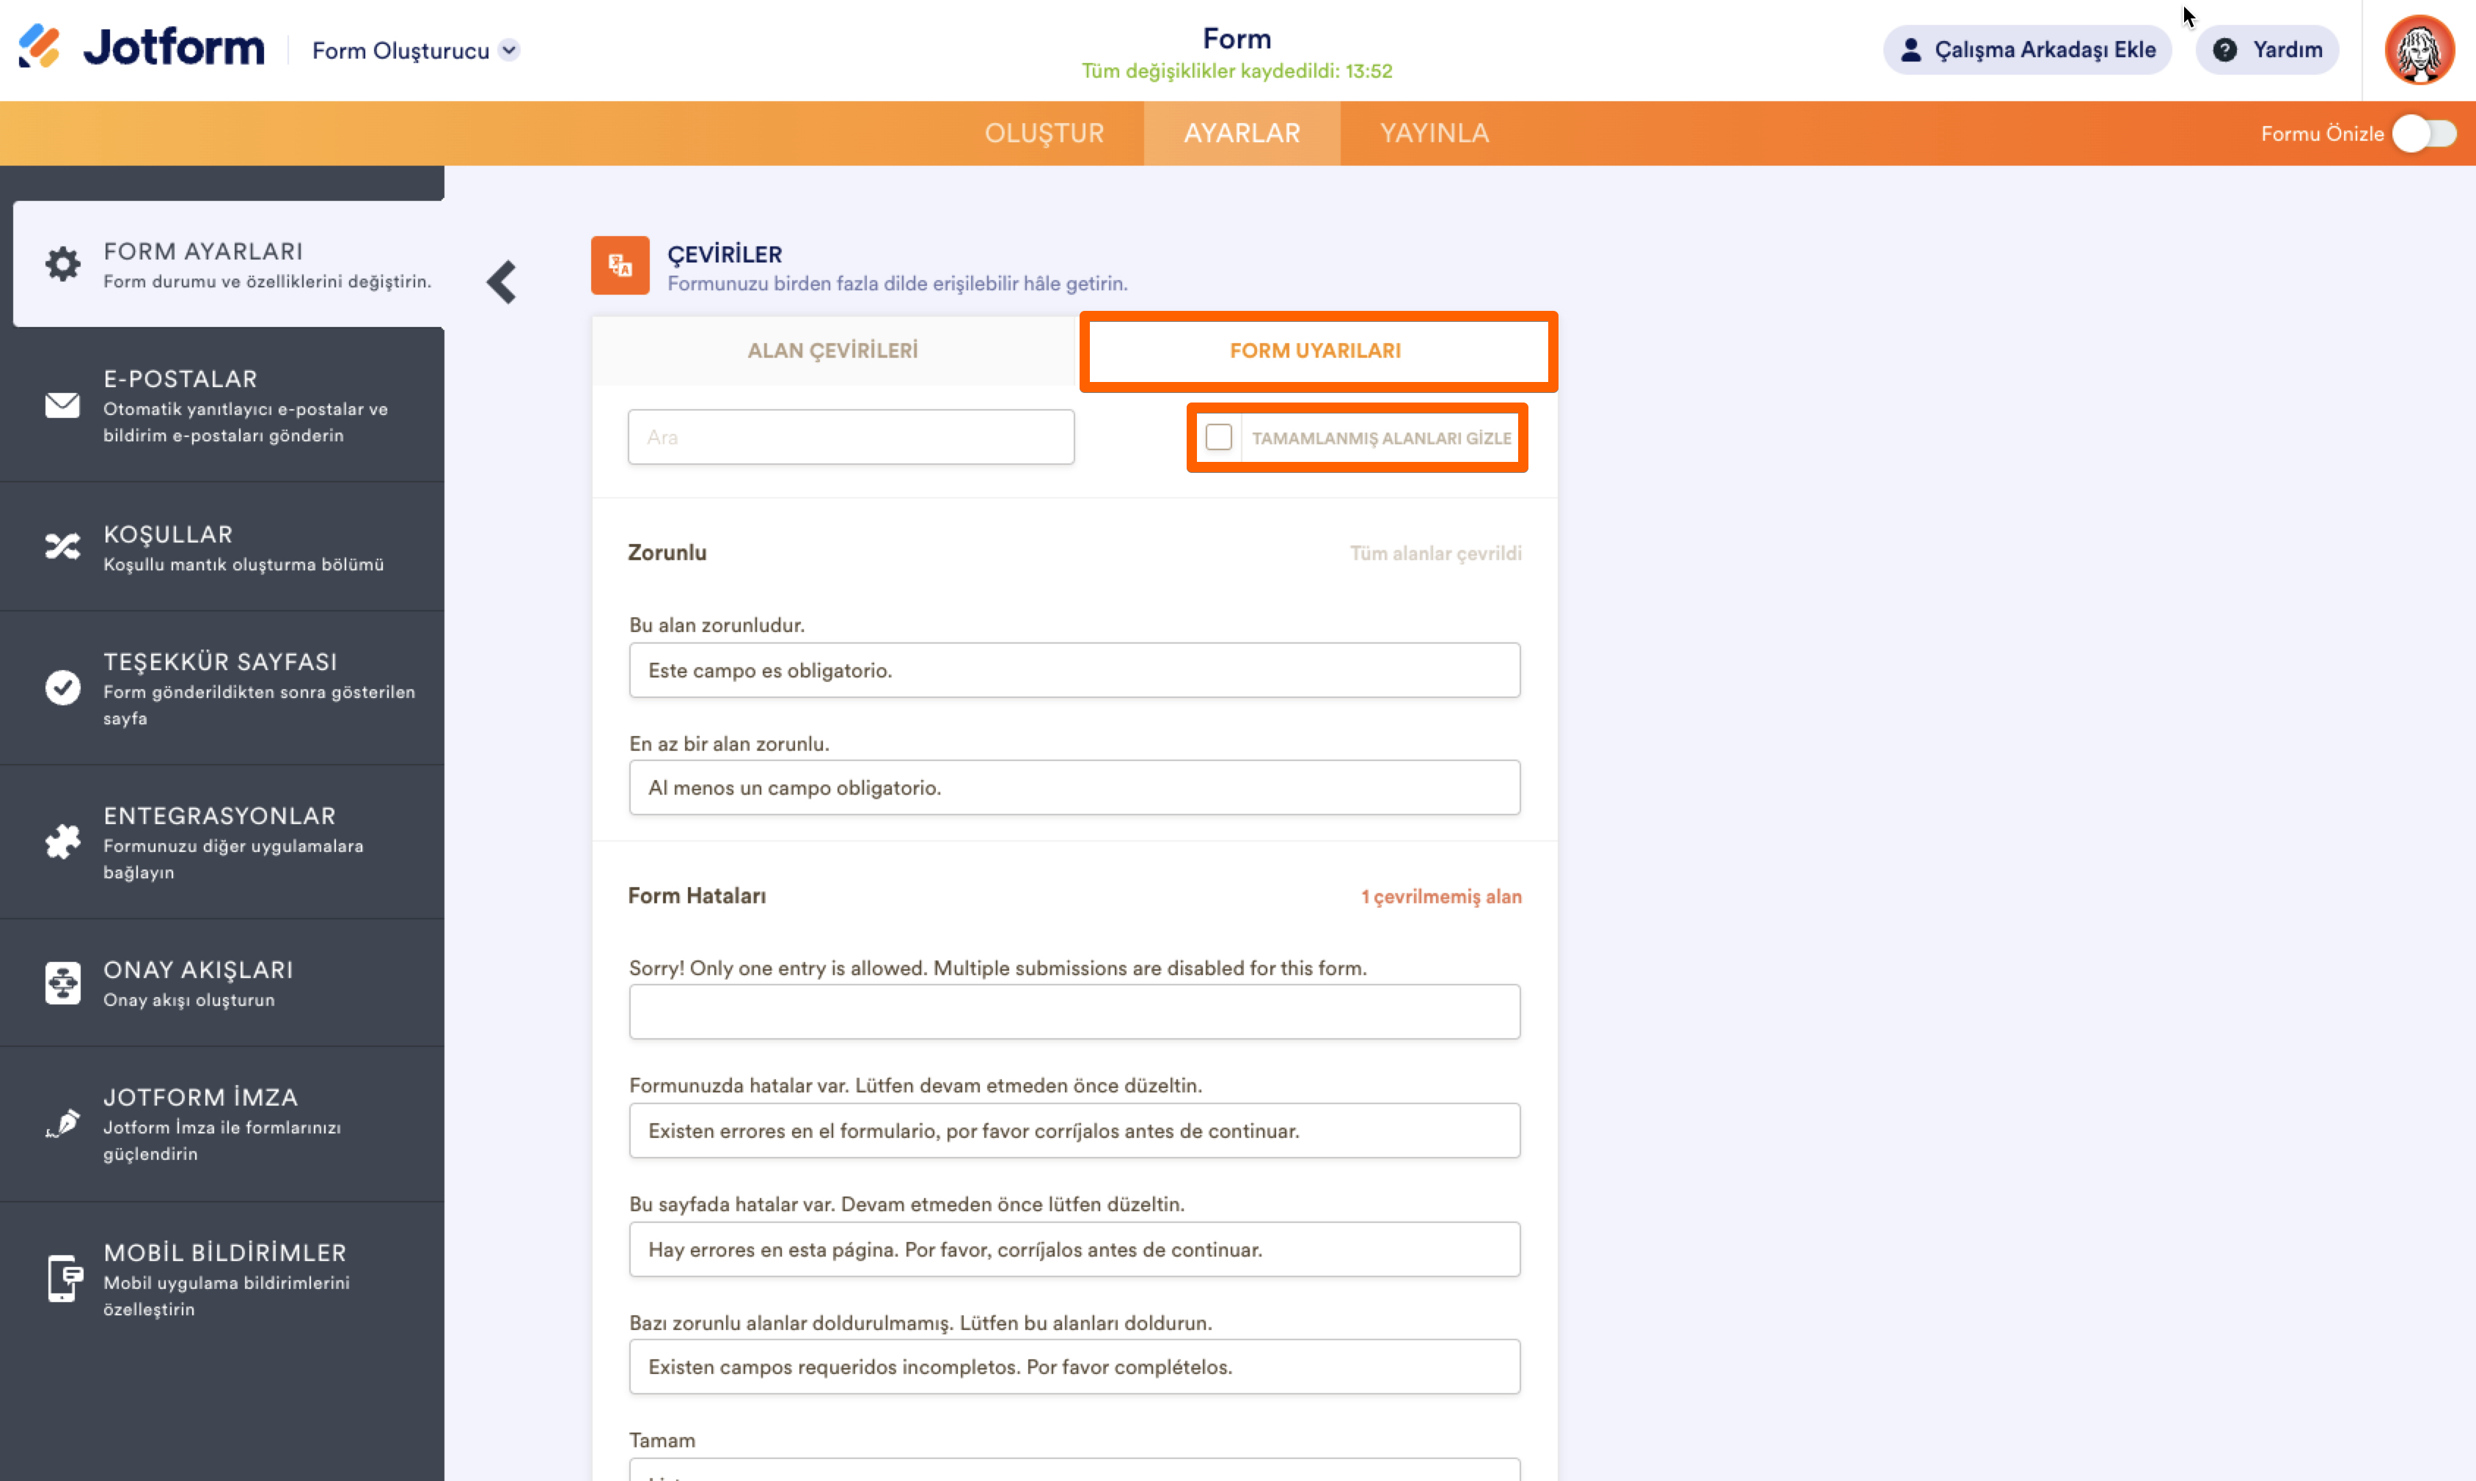
Task: Click the Onay Akışları icon
Action: point(62,983)
